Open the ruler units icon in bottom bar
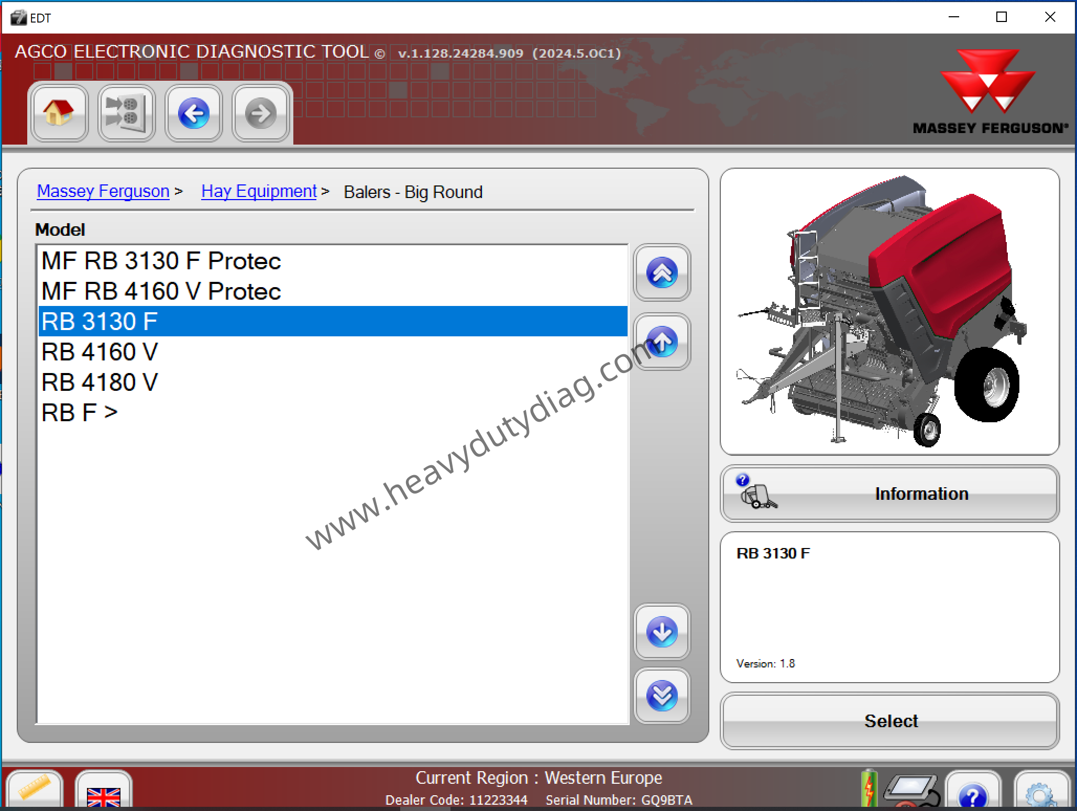Image resolution: width=1077 pixels, height=811 pixels. [x=35, y=790]
